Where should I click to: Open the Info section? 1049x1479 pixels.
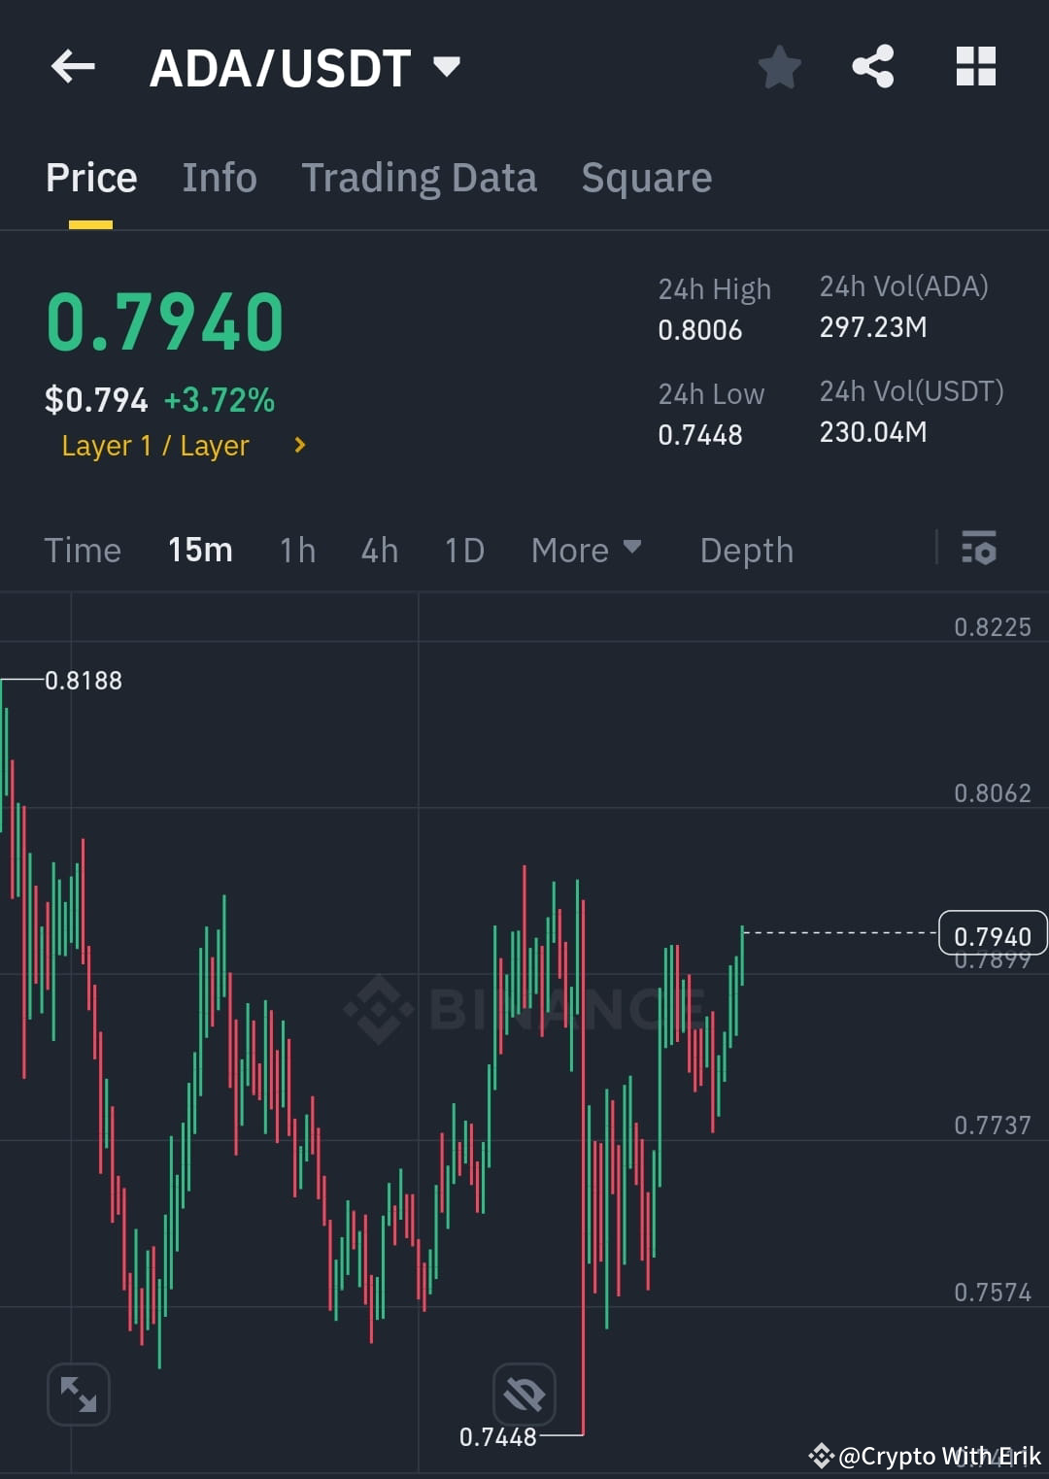pyautogui.click(x=219, y=178)
